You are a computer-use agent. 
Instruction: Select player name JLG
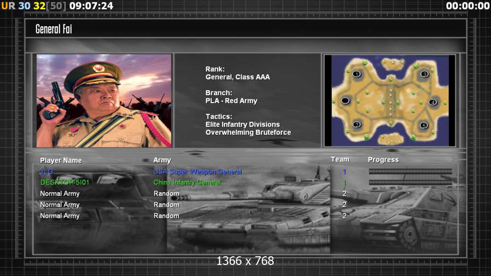(47, 172)
